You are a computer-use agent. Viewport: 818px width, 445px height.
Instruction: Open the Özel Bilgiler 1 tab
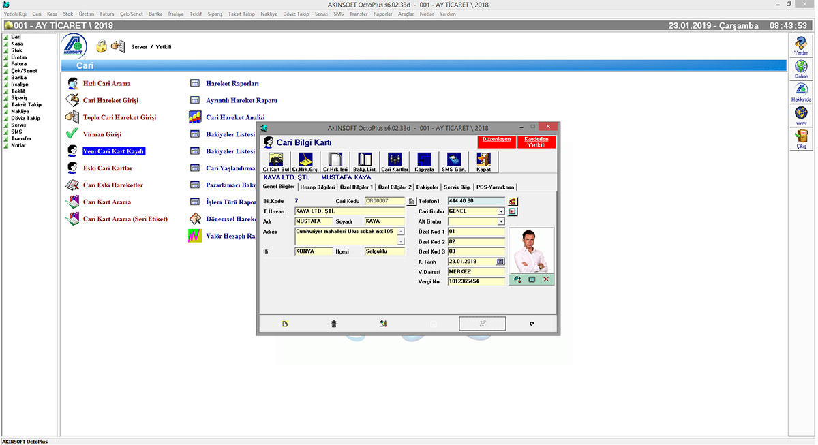357,187
